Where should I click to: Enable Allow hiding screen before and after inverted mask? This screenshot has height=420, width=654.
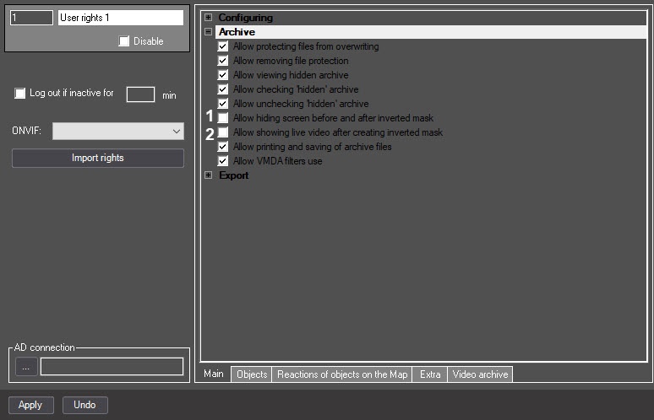pyautogui.click(x=223, y=118)
